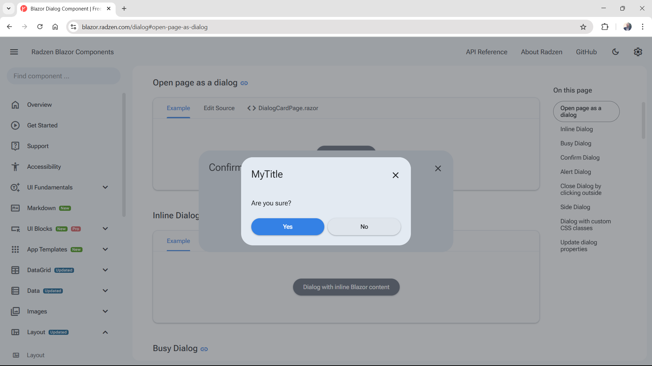Open Chrome three-dot menu

tap(642, 27)
